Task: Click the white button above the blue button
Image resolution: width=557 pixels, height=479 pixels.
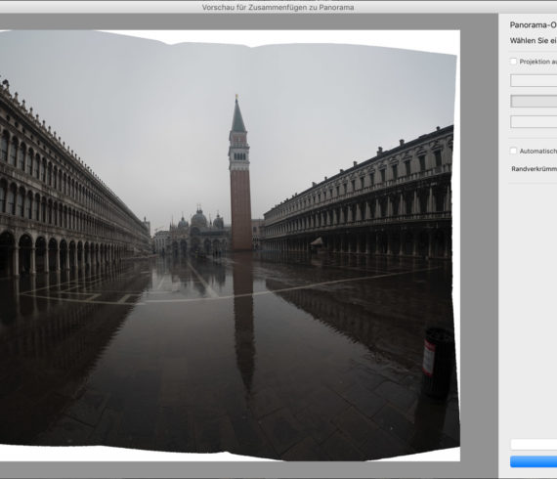Action: click(534, 445)
